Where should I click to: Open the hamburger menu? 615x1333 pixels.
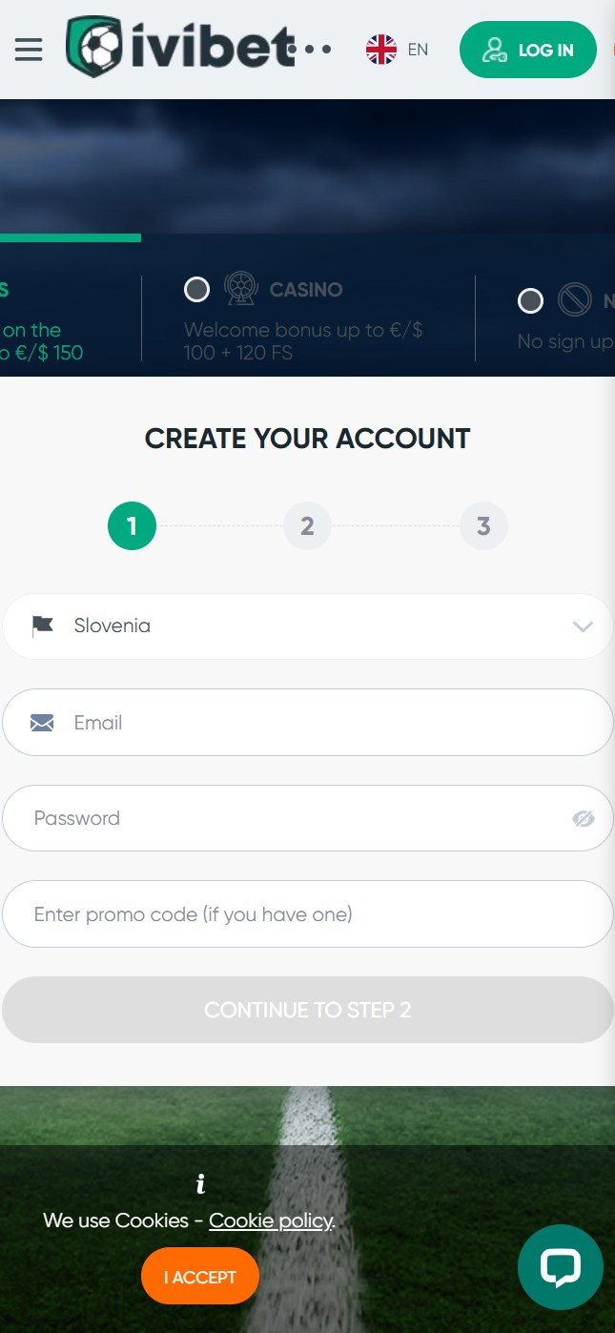[x=29, y=50]
